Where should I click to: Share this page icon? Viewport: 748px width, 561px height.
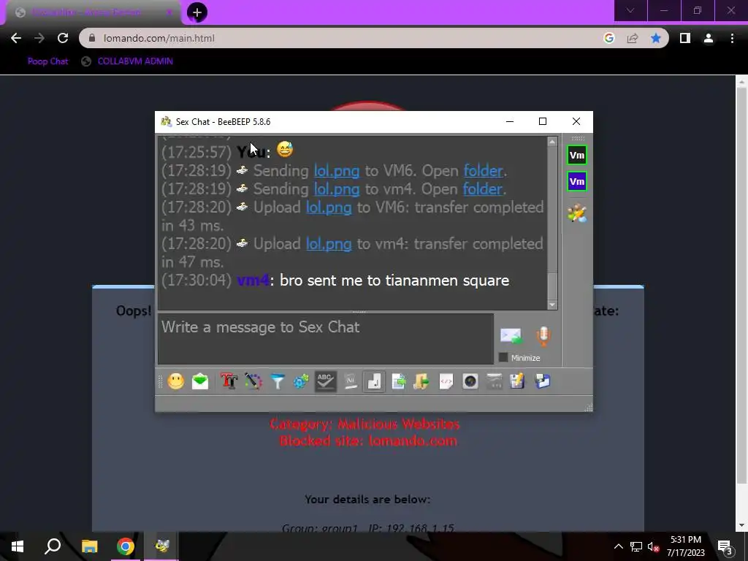pyautogui.click(x=633, y=38)
